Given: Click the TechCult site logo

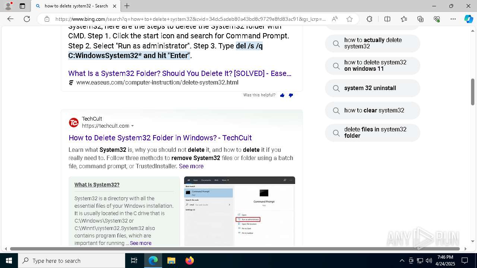Looking at the screenshot, I should point(74,122).
